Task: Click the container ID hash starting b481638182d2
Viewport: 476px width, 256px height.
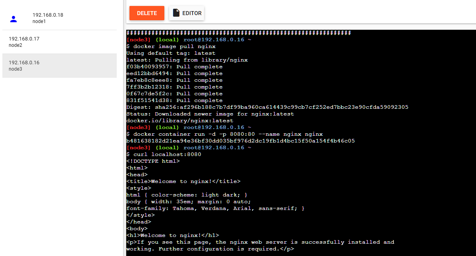Action: click(240, 141)
